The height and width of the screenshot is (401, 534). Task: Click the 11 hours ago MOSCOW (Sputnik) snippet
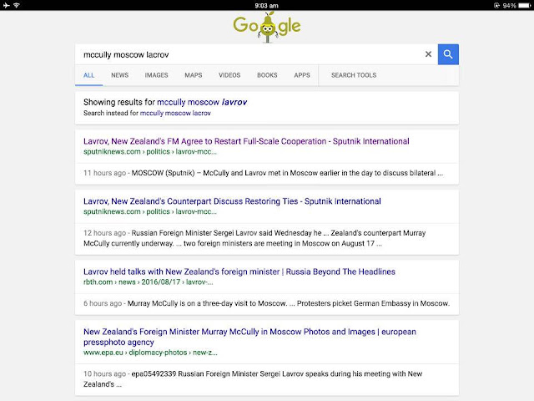coord(264,173)
